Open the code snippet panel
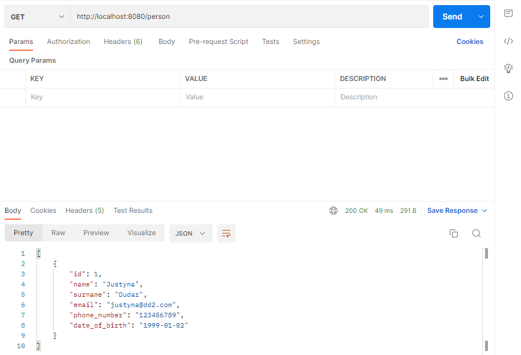The height and width of the screenshot is (355, 521). point(508,41)
